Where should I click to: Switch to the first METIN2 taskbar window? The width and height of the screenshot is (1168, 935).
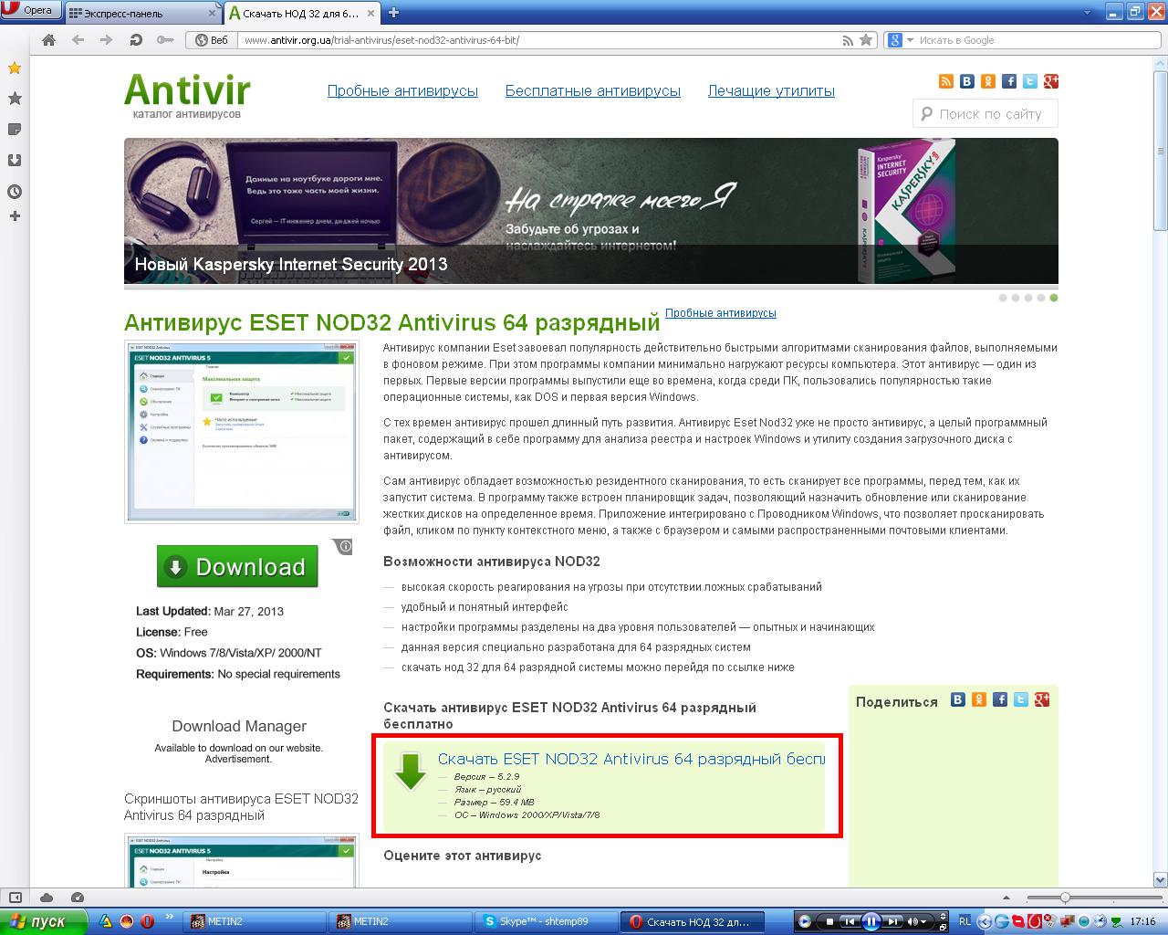pyautogui.click(x=253, y=921)
